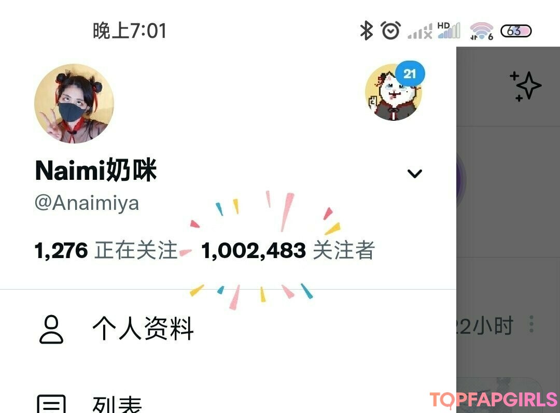Tap the HD signal strength icon
This screenshot has width=560, height=413.
pos(449,31)
